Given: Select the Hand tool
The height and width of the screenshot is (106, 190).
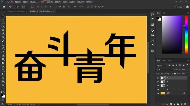Looking at the screenshot, I should click(3, 81).
